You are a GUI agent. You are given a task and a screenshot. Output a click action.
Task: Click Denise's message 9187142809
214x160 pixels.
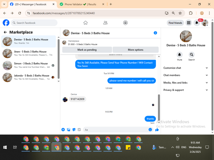point(77,99)
